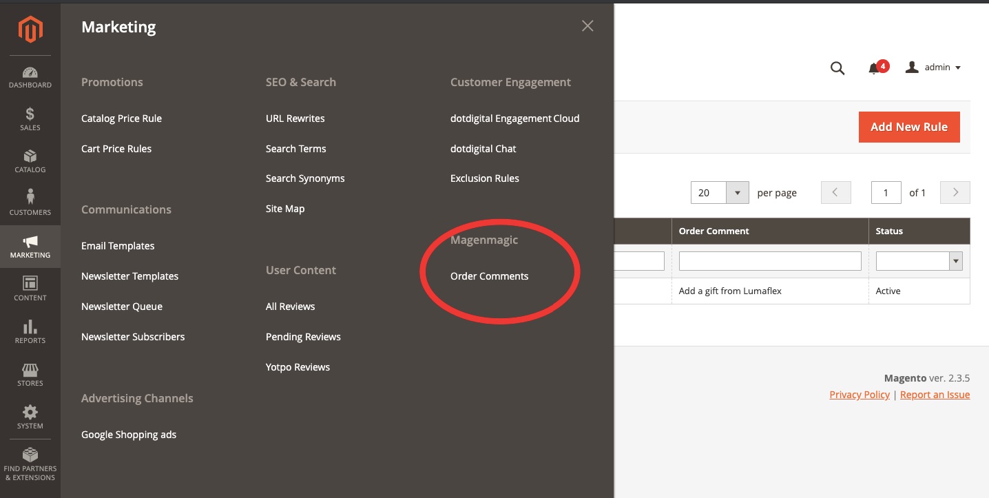Open URL Rewrites
989x498 pixels.
[295, 118]
